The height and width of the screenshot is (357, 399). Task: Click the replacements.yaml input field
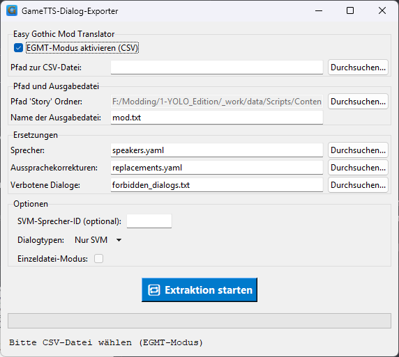coord(217,167)
